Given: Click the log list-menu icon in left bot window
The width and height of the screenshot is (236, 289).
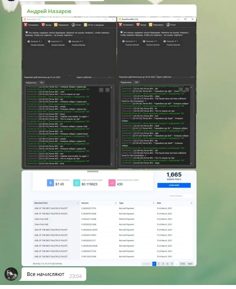Looking at the screenshot, I should tap(107, 90).
